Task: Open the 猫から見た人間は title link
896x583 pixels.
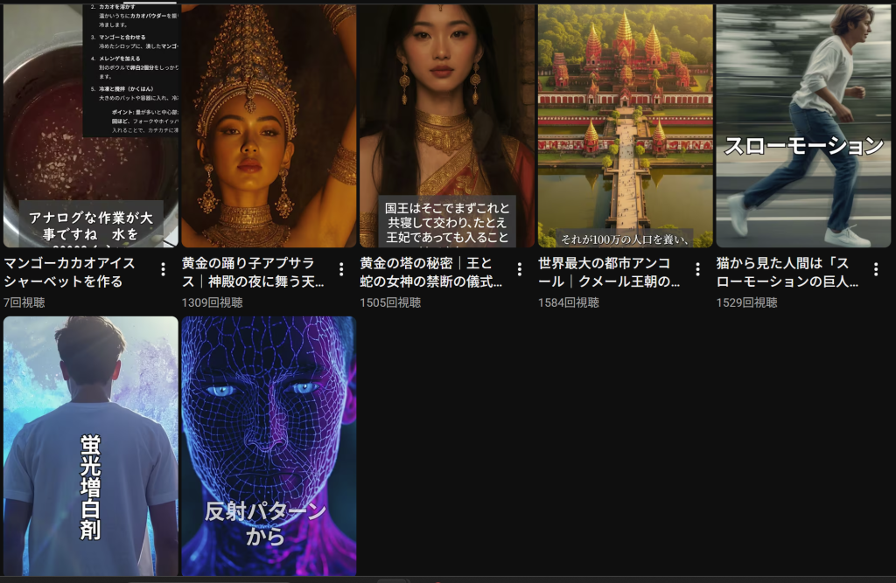Action: (787, 273)
